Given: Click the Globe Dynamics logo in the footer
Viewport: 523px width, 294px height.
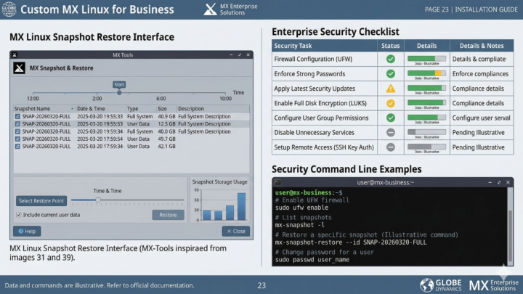Looking at the screenshot, I should click(x=427, y=285).
